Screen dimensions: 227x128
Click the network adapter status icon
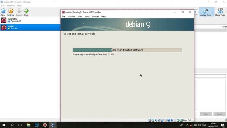pos(159,120)
